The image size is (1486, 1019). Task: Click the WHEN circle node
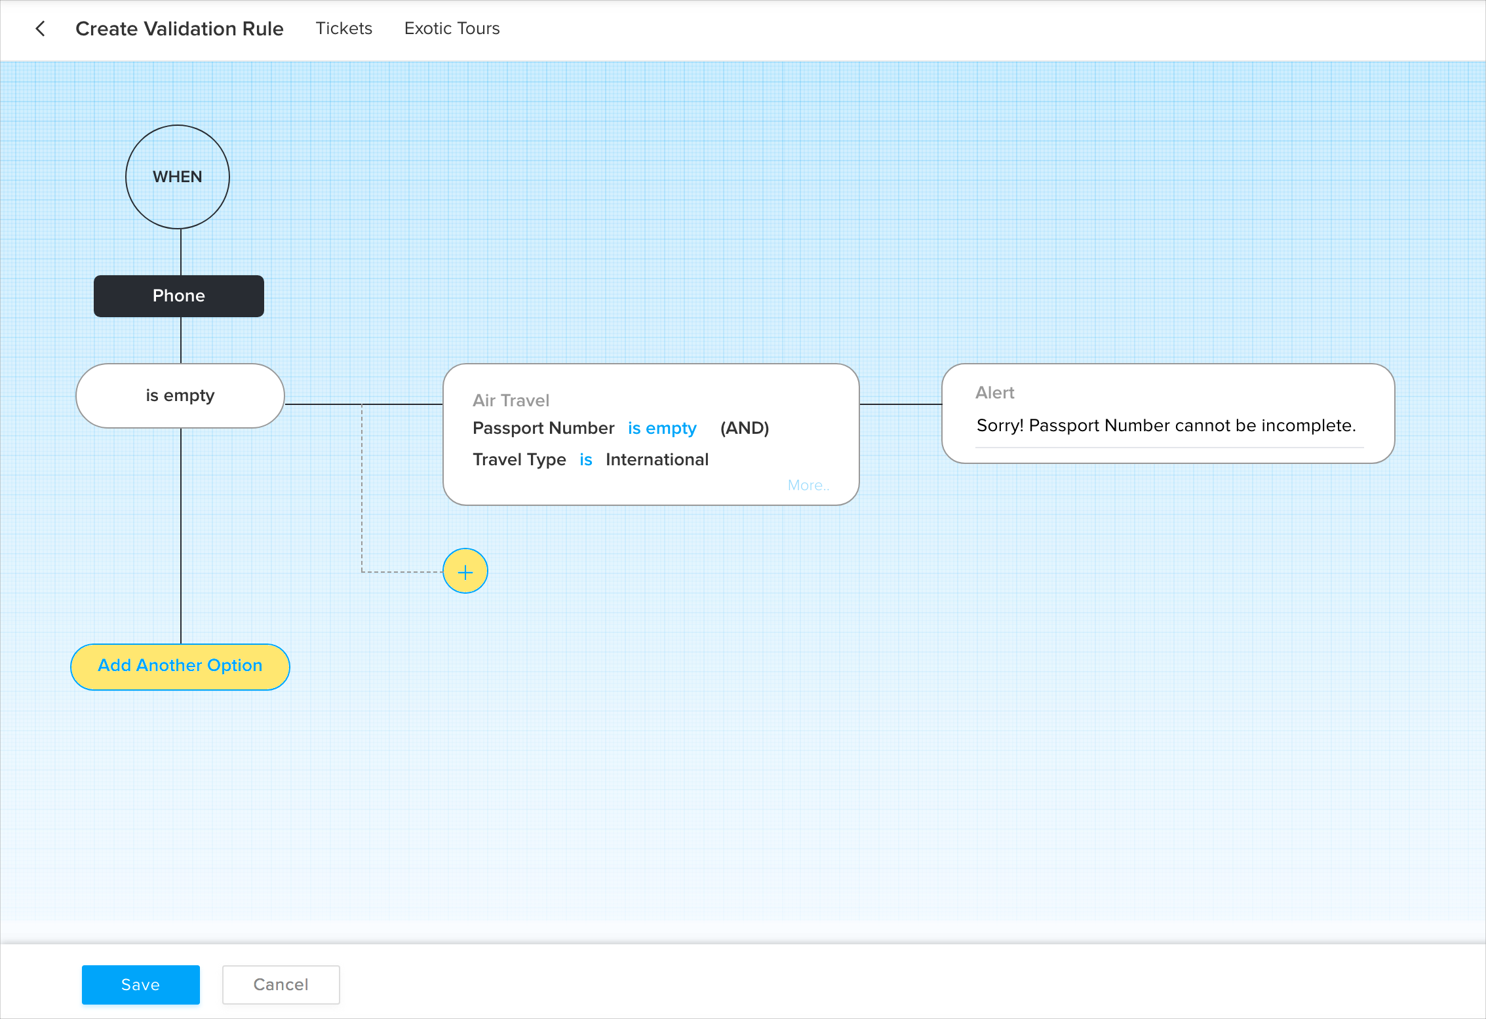[x=178, y=177]
